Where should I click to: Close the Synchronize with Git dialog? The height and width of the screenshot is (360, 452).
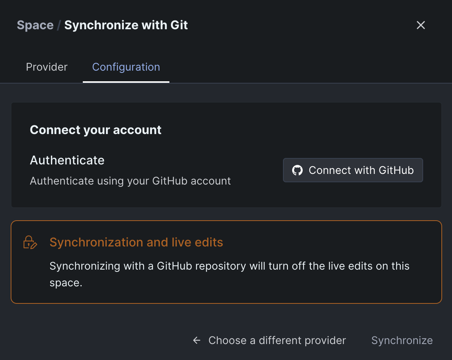coord(420,25)
